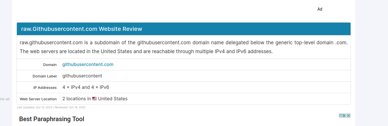Open the githubusercontent.com domain link
This screenshot has height=126, width=388.
click(88, 65)
